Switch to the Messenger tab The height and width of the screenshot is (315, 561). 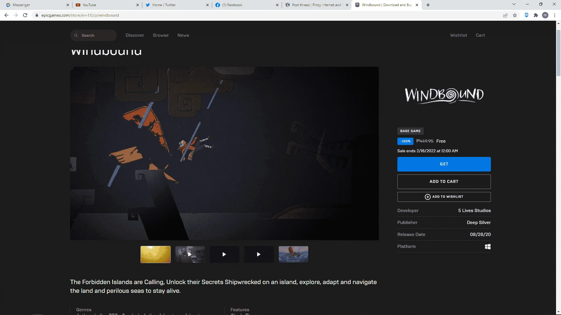[x=37, y=5]
